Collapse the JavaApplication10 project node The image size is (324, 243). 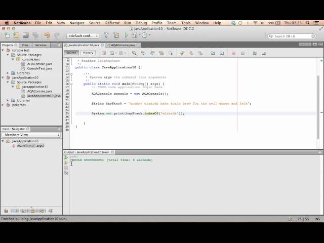click(3, 77)
